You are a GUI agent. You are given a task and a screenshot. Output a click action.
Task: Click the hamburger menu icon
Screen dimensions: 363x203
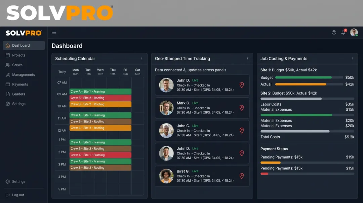coord(54,32)
